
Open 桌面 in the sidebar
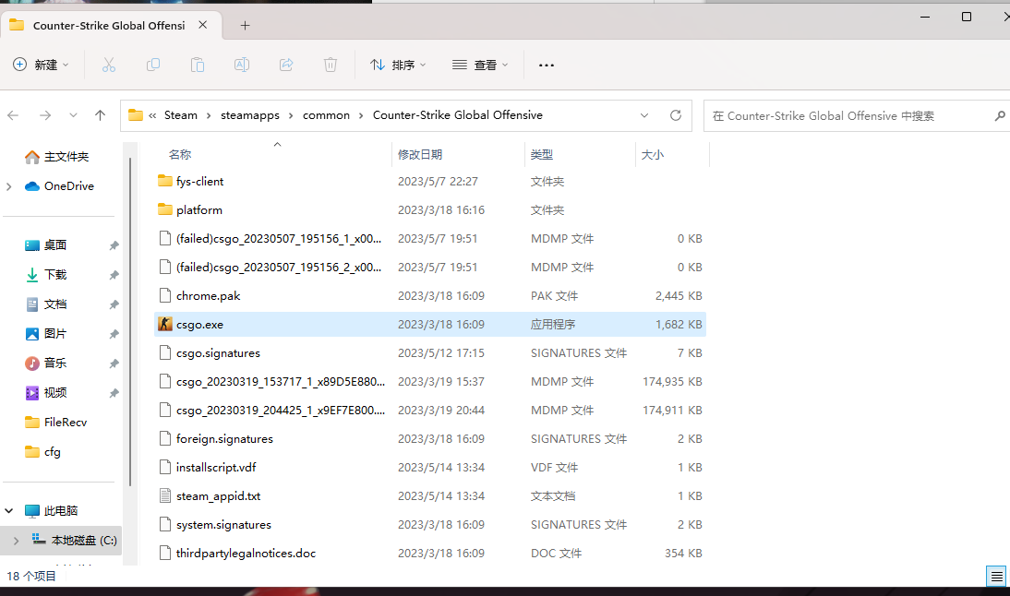pos(46,245)
